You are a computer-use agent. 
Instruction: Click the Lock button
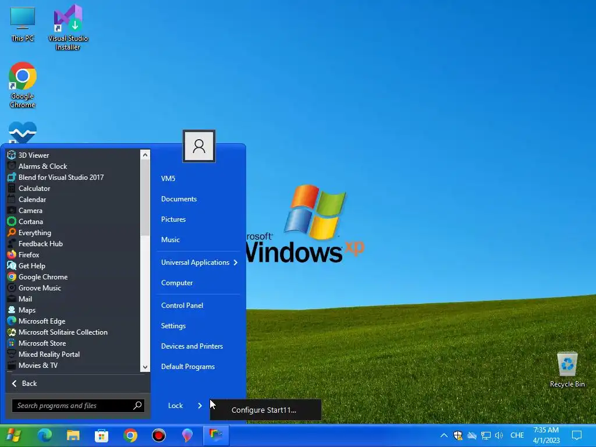(x=176, y=406)
